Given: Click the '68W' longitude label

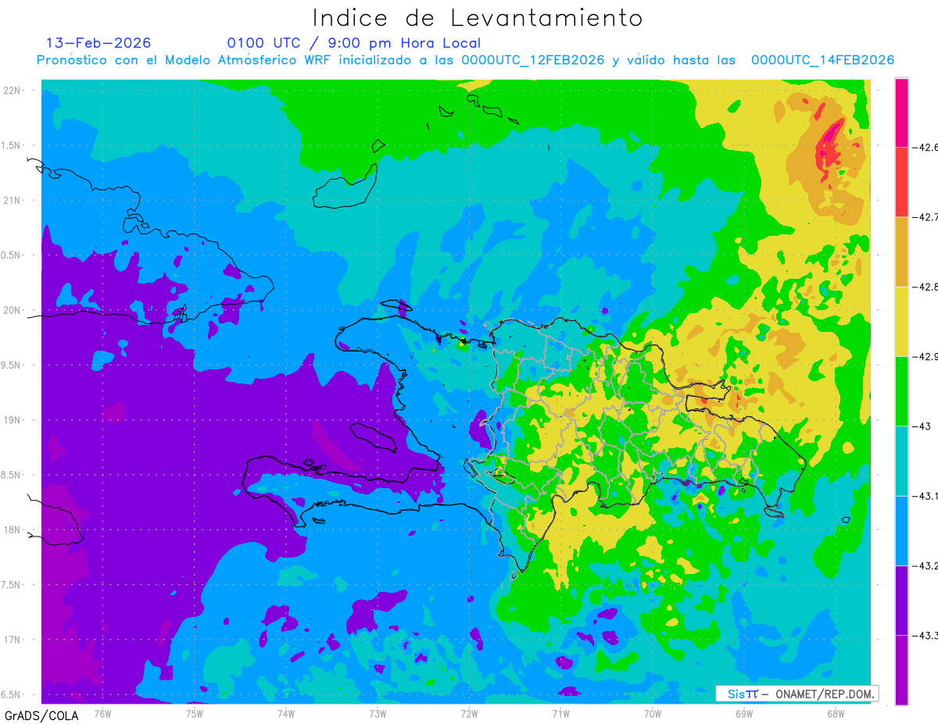Looking at the screenshot, I should (836, 713).
